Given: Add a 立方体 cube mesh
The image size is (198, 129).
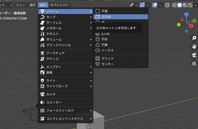Looking at the screenshot, I should [x=121, y=17].
